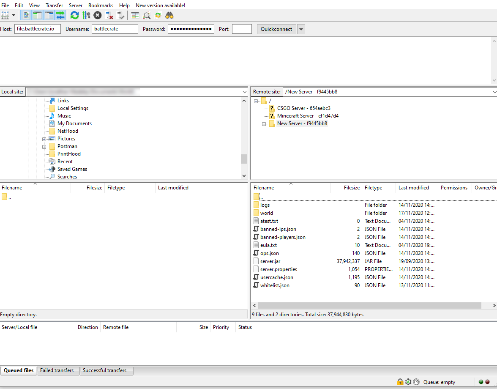Viewport: 497px width, 389px height.
Task: Select the Links folder in local tree
Action: pos(63,101)
